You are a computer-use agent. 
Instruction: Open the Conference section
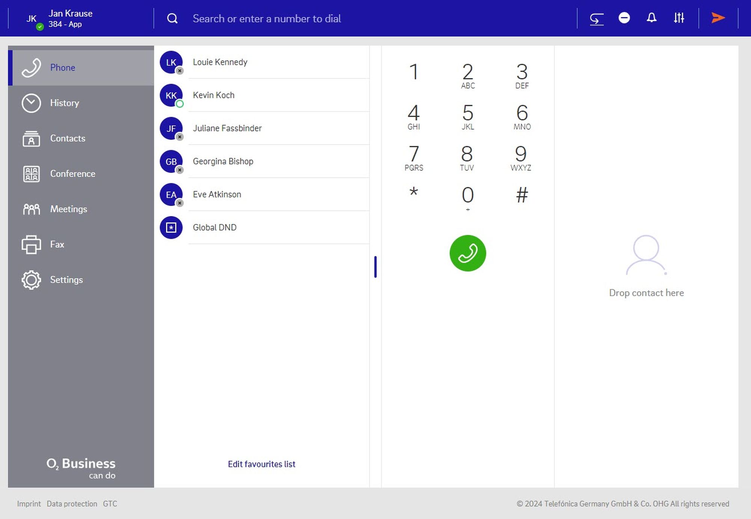click(72, 174)
